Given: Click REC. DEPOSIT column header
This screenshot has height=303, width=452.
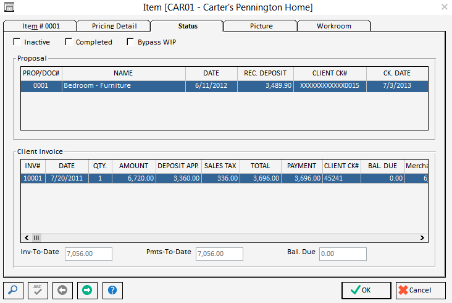Looking at the screenshot, I should coord(265,74).
